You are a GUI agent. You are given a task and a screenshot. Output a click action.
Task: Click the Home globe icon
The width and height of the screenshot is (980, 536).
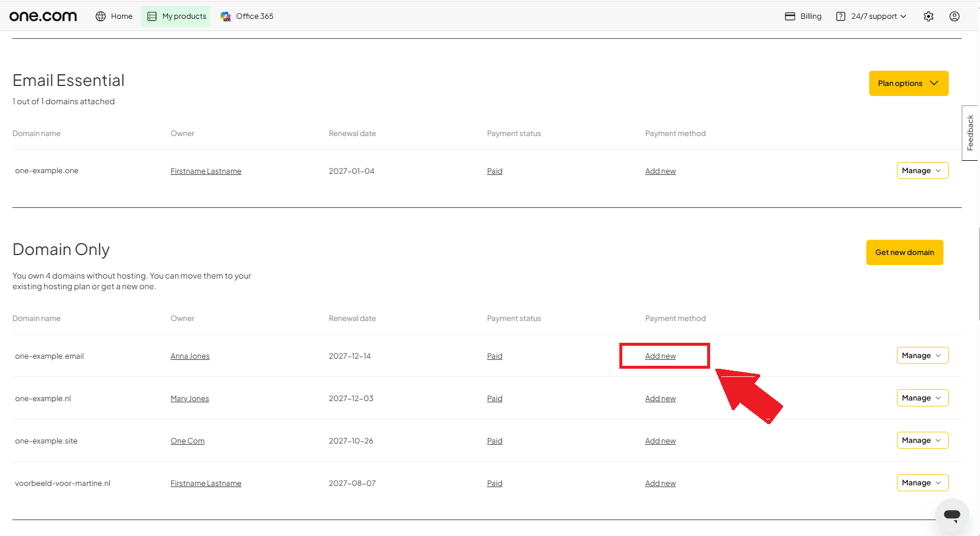[101, 16]
